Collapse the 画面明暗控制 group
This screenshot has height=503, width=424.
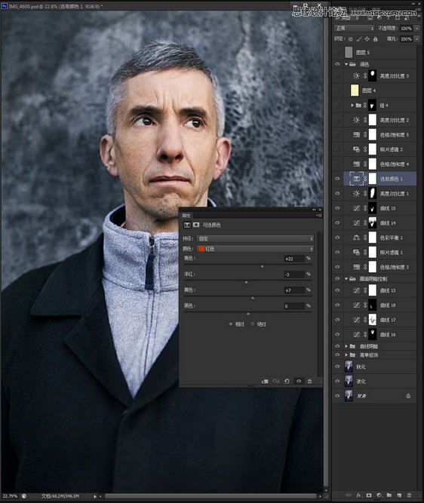coord(346,279)
